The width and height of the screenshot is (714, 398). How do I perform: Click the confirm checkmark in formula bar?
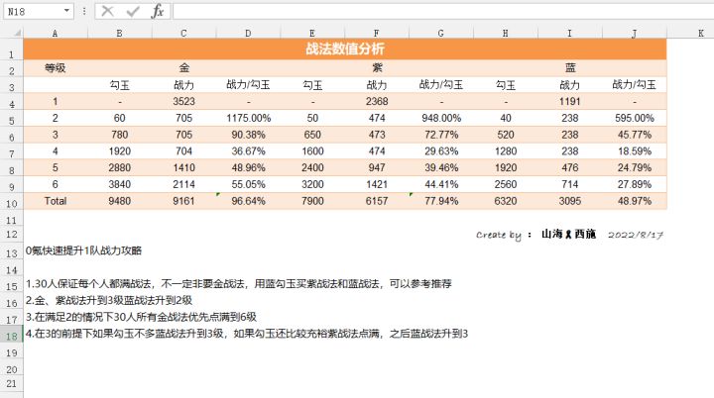(x=133, y=11)
